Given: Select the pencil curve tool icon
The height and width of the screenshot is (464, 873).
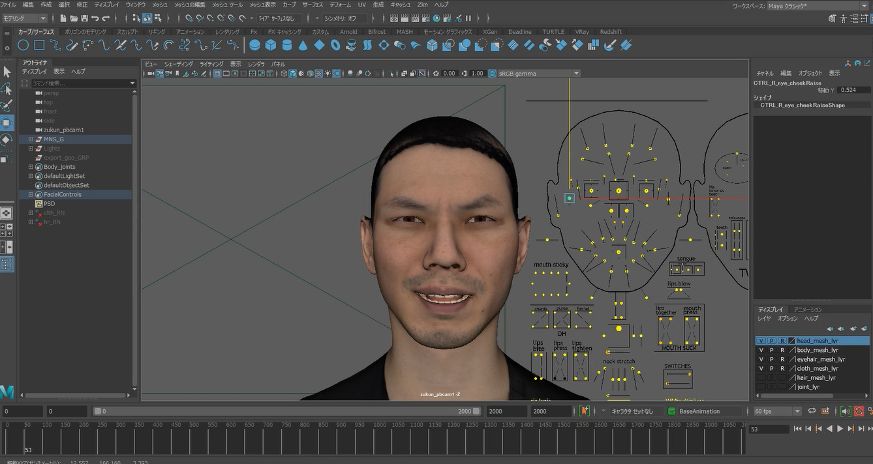Looking at the screenshot, I should point(72,45).
